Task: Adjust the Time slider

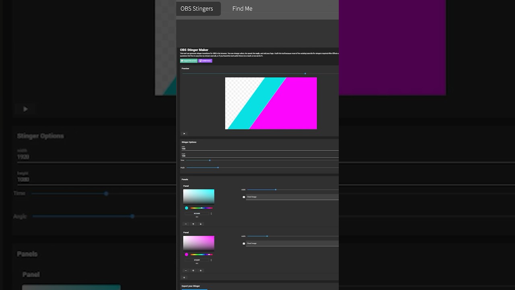Action: click(262, 160)
